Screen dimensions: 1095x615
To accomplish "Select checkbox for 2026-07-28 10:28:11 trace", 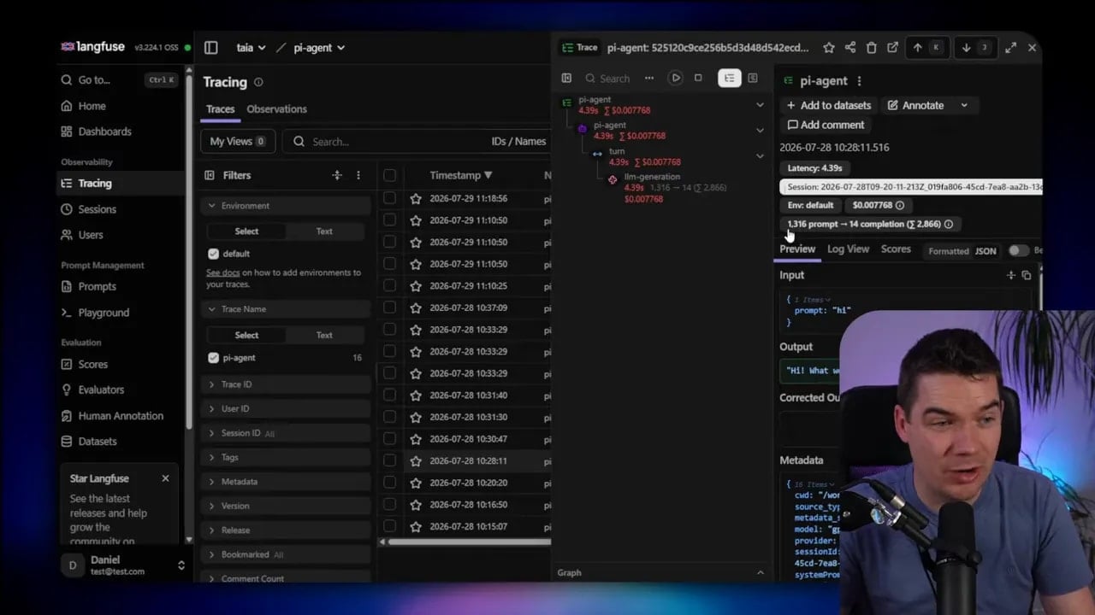I will 389,460.
